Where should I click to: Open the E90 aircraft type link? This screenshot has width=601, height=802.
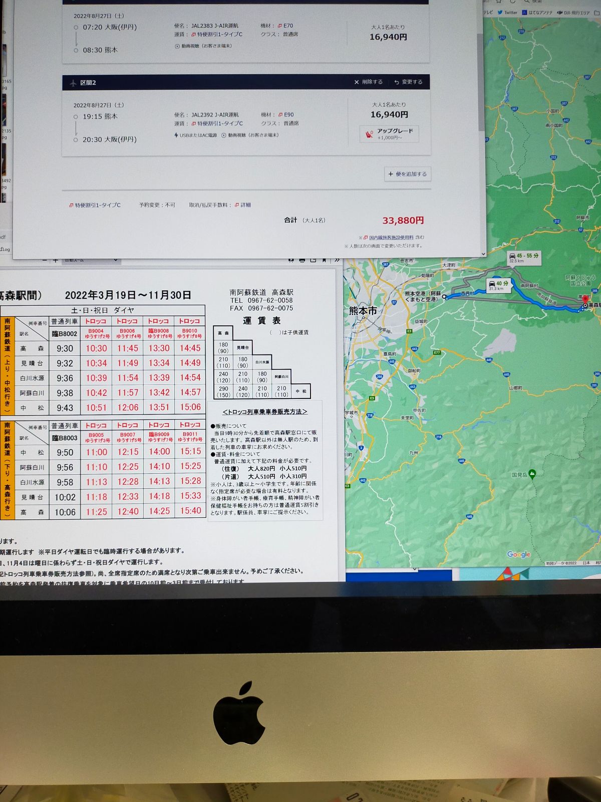286,115
